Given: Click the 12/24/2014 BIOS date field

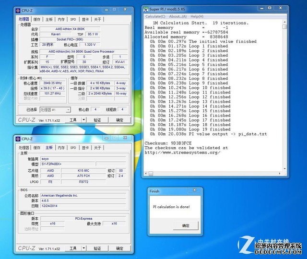Looking at the screenshot, I should click(83, 206).
